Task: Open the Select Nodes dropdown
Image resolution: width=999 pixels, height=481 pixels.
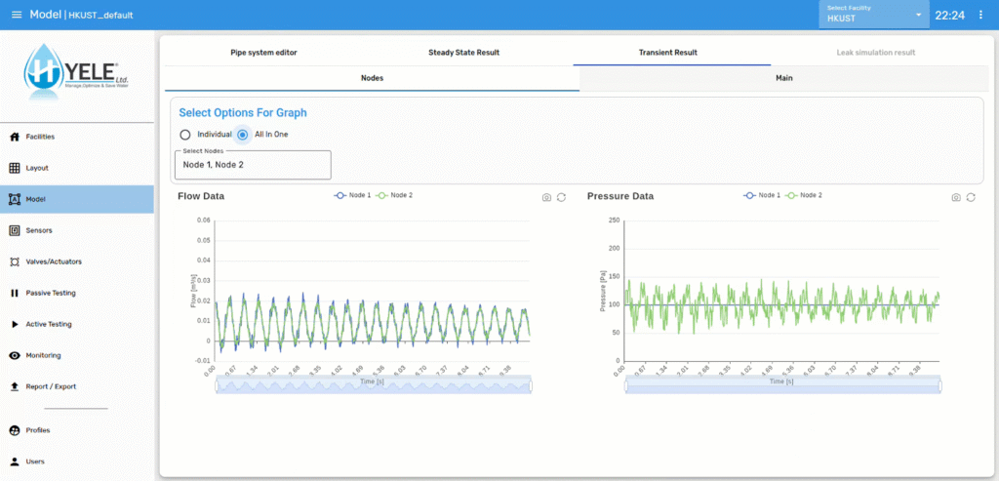Action: [x=253, y=165]
